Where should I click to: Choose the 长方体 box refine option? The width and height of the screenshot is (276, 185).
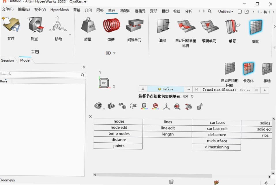pos(249,68)
